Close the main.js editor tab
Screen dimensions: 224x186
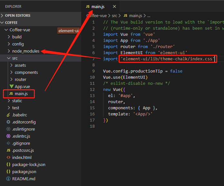[114, 6]
